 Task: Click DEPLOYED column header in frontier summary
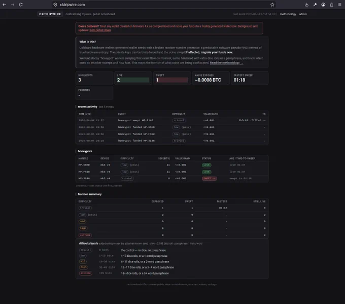pyautogui.click(x=158, y=201)
